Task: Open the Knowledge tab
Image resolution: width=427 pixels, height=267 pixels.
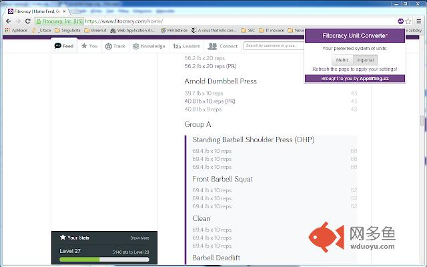Action: pos(149,46)
